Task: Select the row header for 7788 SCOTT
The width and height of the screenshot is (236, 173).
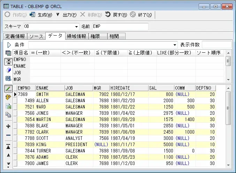Action: coord(15,138)
